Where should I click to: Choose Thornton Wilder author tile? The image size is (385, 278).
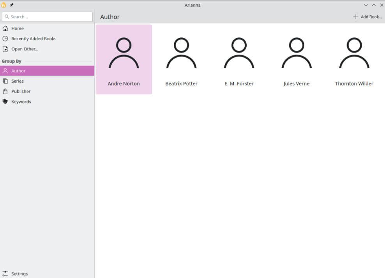coord(354,59)
